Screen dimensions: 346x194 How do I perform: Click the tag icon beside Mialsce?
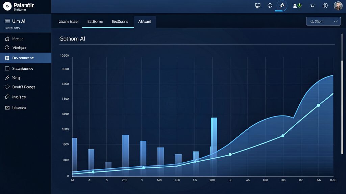[7, 97]
